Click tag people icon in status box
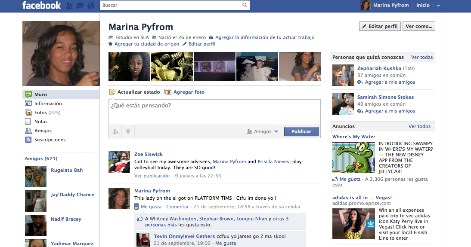Viewport: 471px width, 247px height. click(115, 131)
